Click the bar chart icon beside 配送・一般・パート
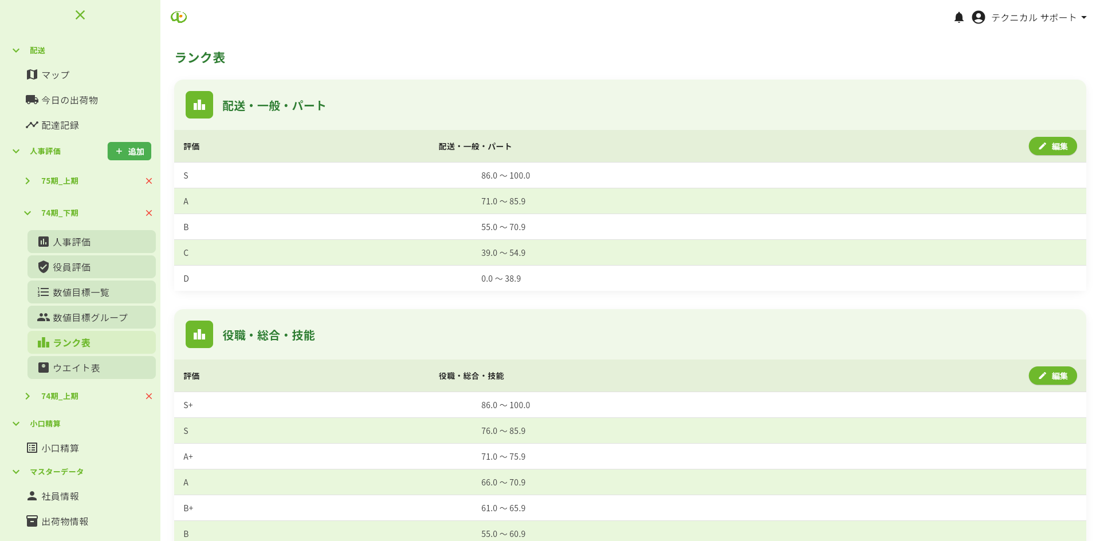 pos(199,105)
